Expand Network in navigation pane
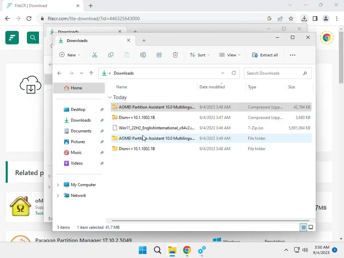Screen dimensions: 344x258 (x=58, y=196)
